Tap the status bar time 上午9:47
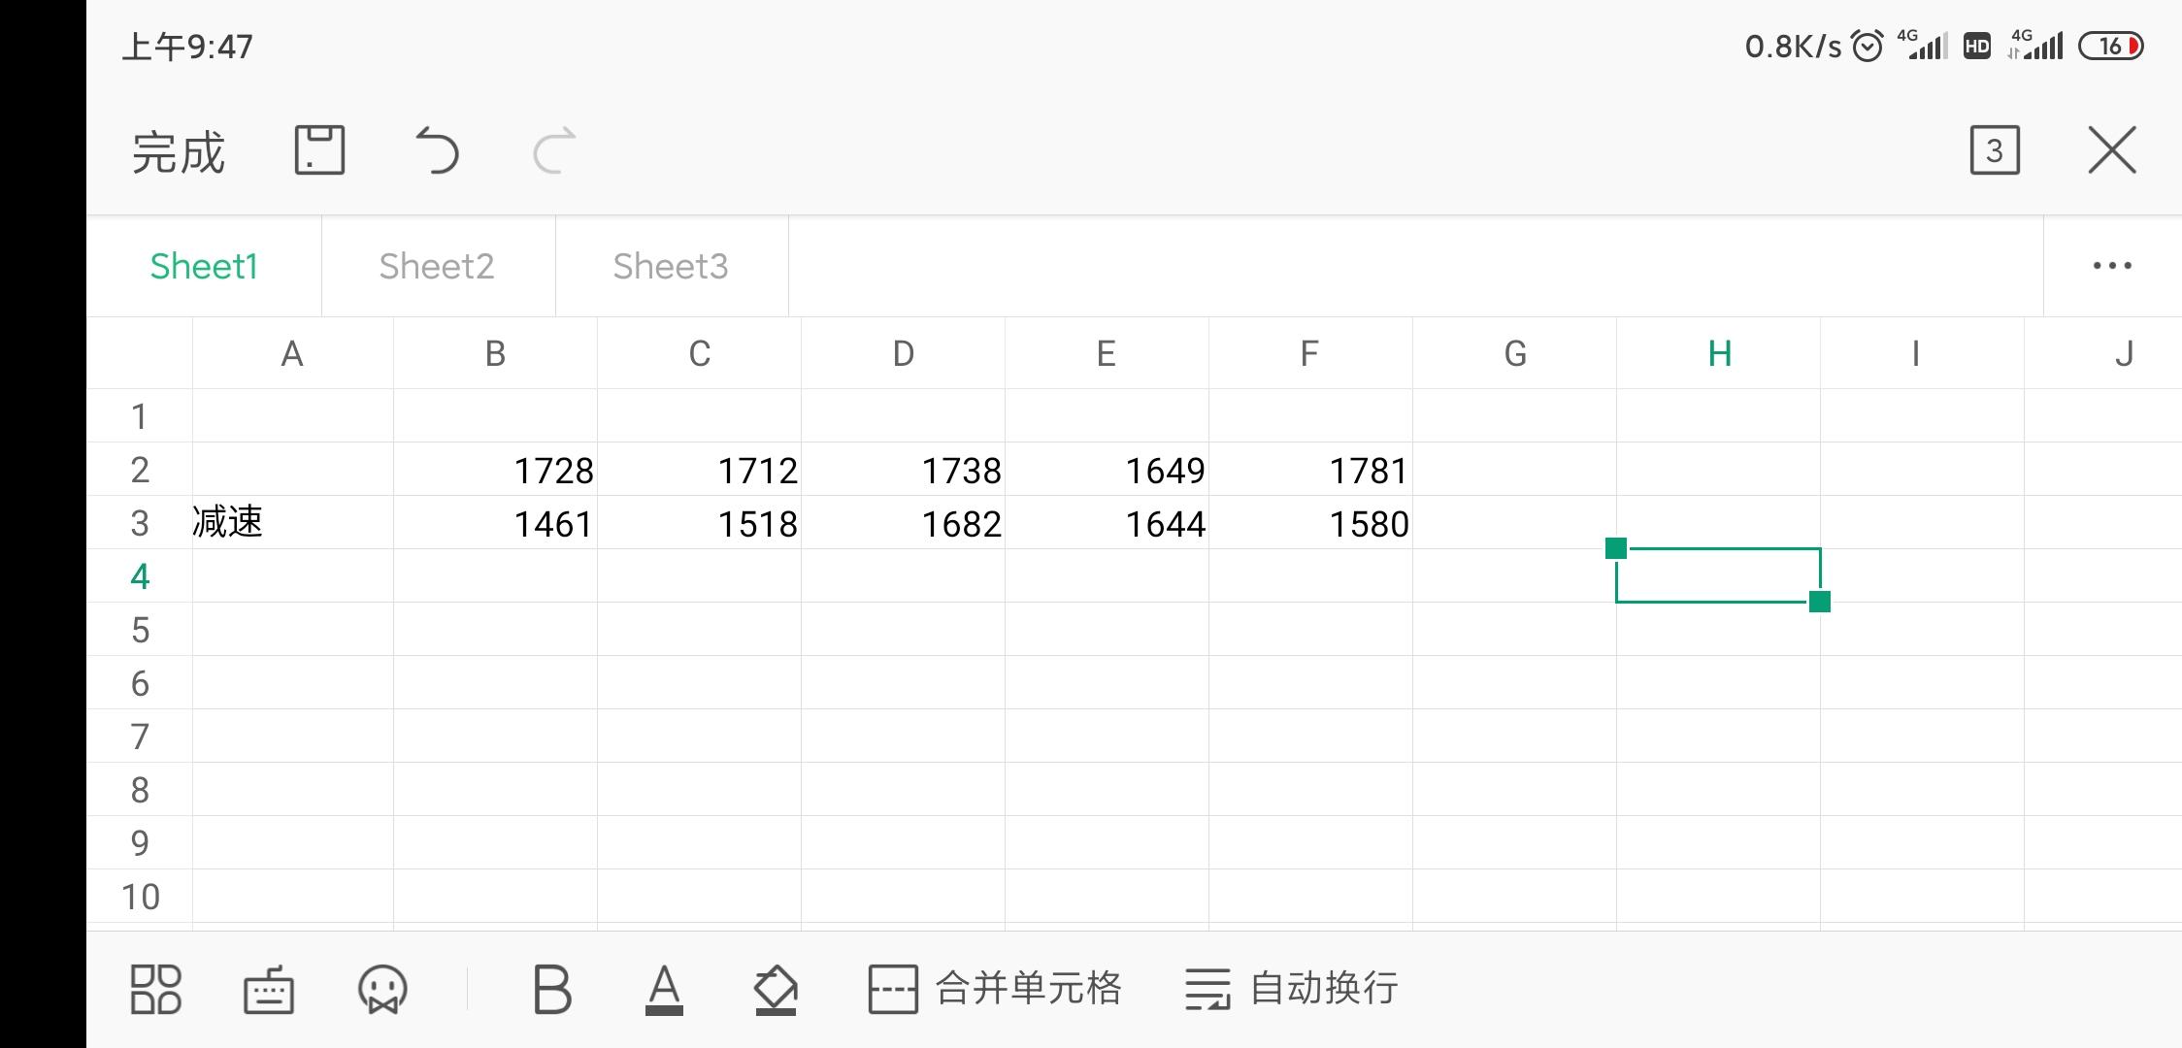The width and height of the screenshot is (2182, 1048). [187, 47]
